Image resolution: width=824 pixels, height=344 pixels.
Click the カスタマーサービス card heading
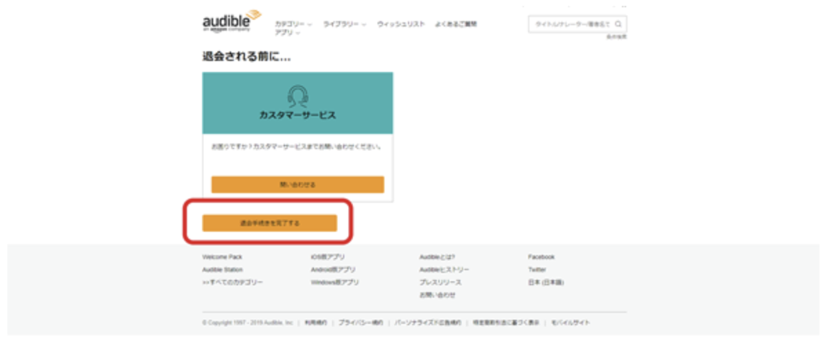[297, 115]
